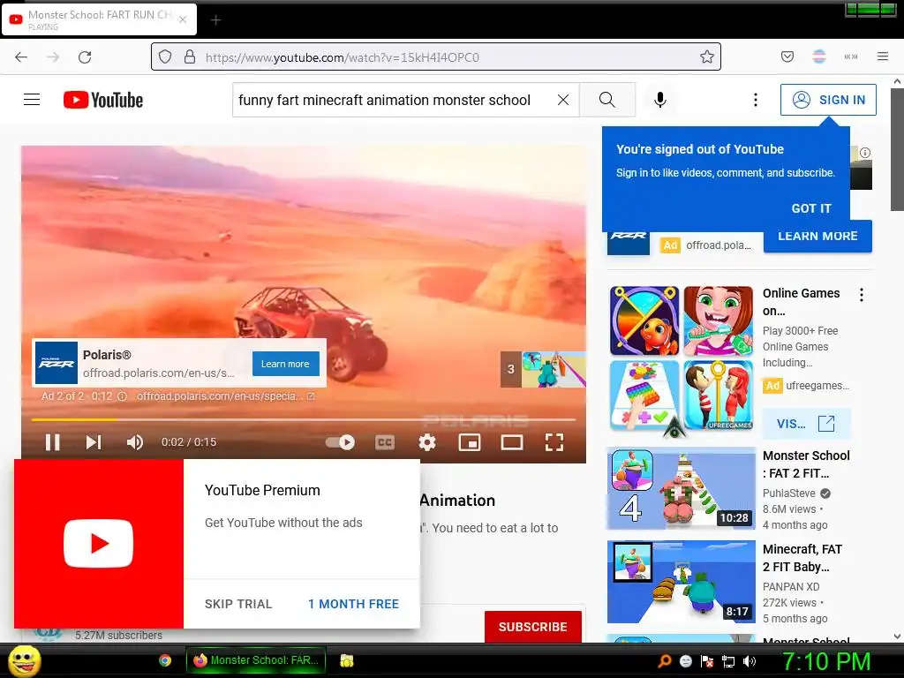
Task: Select Monster School taskbar window button
Action: coord(256,660)
